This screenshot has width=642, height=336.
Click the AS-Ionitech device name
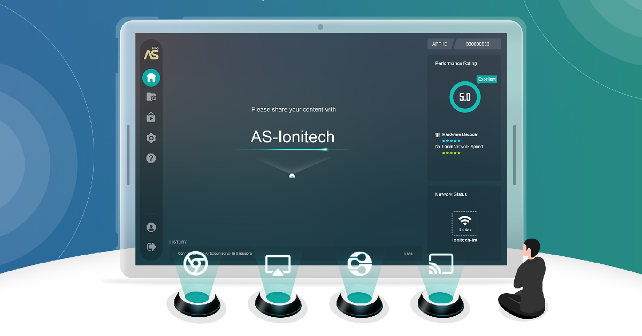tap(293, 136)
